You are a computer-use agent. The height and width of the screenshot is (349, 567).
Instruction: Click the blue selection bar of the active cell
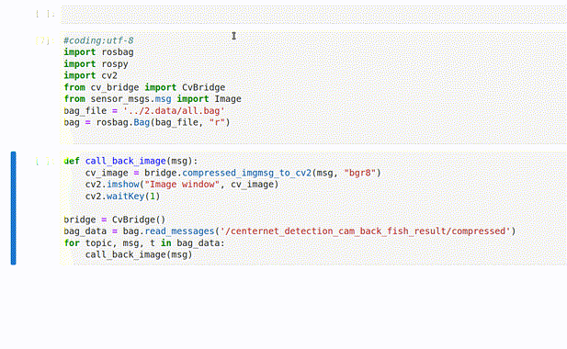tap(14, 208)
